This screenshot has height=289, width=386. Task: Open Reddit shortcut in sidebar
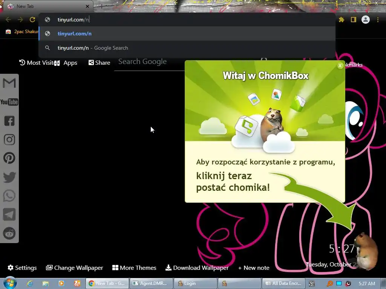(x=9, y=233)
